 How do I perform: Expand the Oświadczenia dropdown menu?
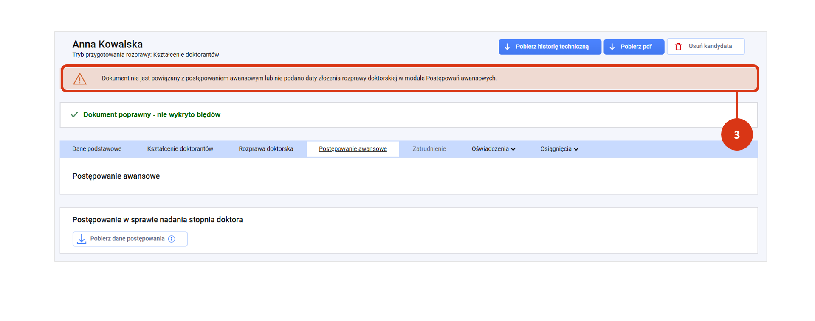pos(493,149)
